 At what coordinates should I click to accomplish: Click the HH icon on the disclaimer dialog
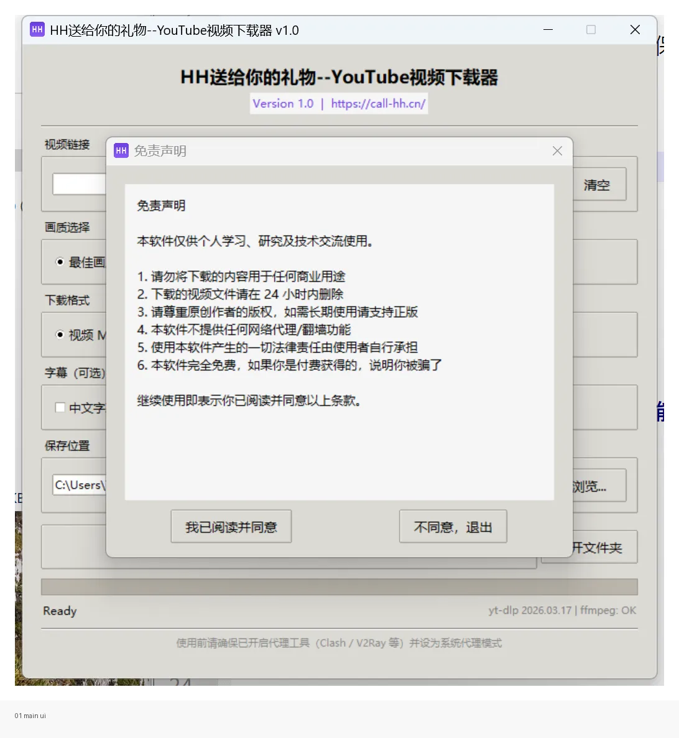(121, 150)
